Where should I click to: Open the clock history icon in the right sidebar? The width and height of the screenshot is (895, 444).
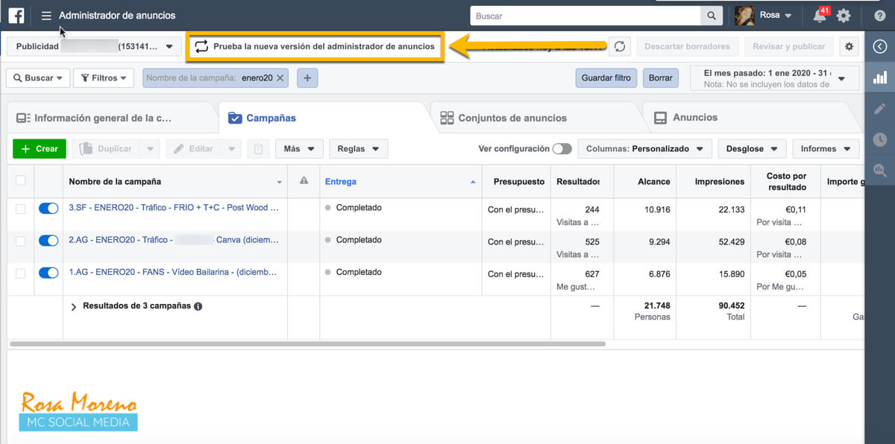[880, 139]
